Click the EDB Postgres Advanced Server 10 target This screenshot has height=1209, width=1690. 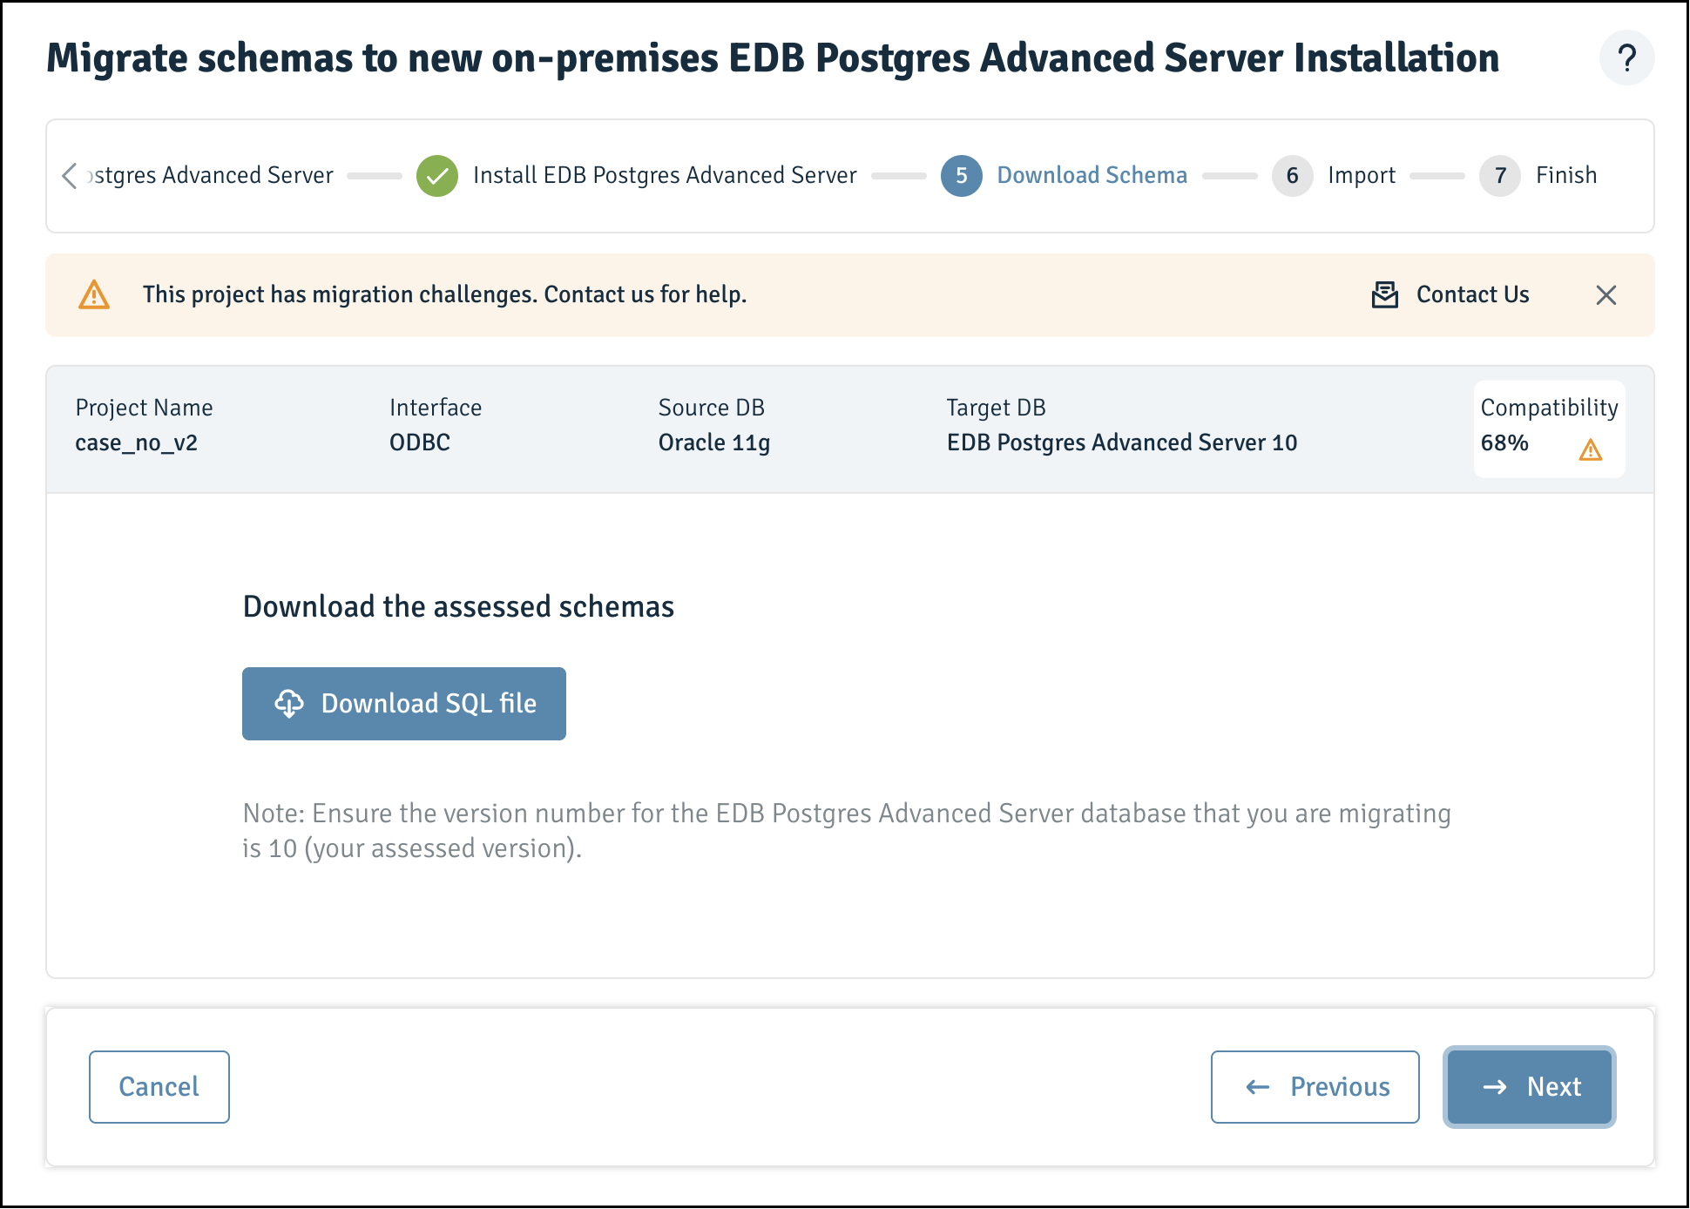(1121, 443)
